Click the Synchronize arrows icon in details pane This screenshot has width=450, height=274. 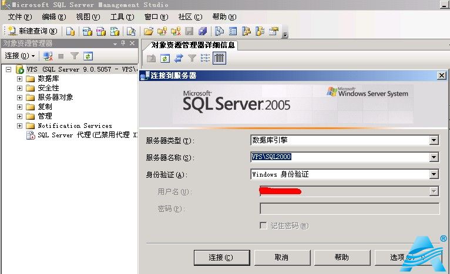(x=178, y=58)
